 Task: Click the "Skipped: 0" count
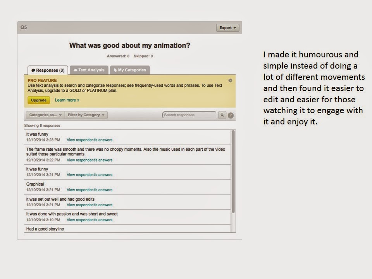pos(143,56)
